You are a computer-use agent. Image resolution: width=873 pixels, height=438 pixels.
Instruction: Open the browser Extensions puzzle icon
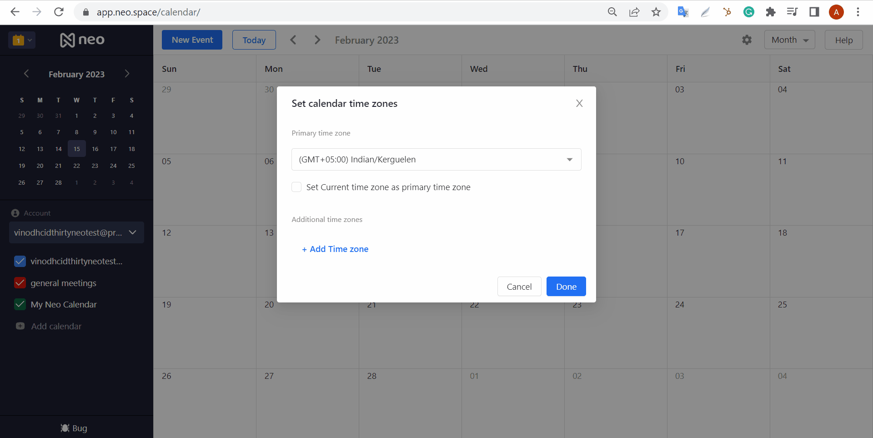(770, 12)
